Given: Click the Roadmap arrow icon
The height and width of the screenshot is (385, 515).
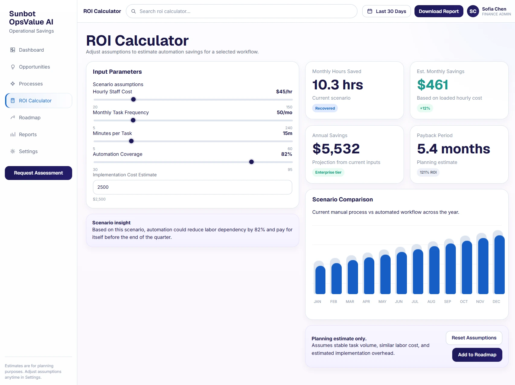Looking at the screenshot, I should click(13, 117).
